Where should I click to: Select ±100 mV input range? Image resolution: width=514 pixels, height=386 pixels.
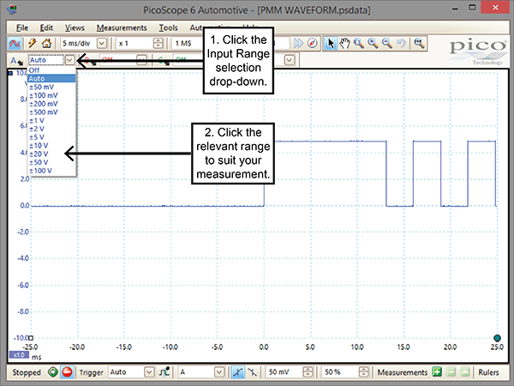(x=51, y=95)
